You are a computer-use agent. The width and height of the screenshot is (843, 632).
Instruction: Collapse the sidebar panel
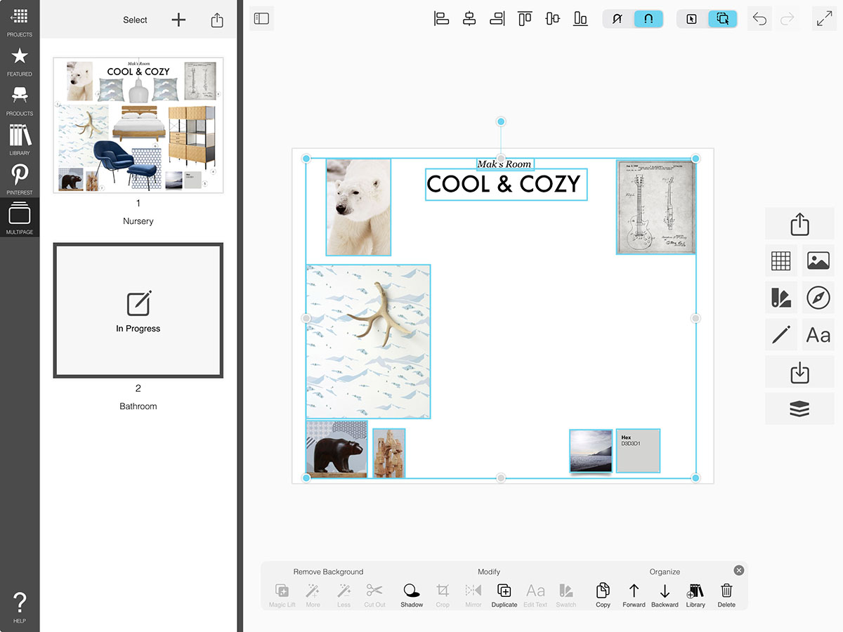point(261,19)
